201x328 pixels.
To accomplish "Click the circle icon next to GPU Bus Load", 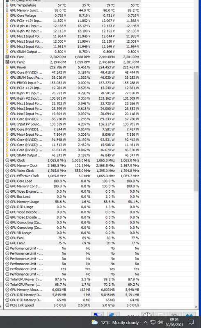I will pyautogui.click(x=7, y=196).
